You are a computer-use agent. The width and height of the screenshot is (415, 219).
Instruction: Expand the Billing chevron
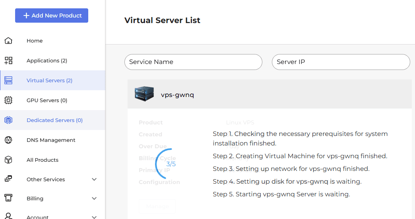(94, 198)
